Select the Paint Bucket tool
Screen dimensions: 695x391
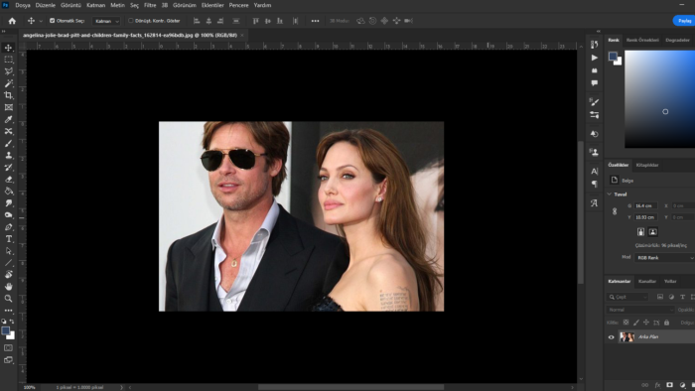pos(8,191)
